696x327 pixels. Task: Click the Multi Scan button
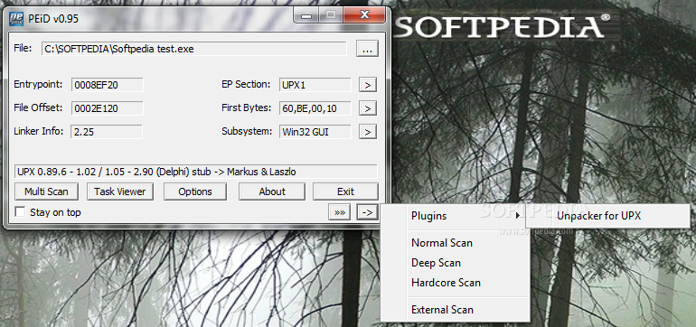pos(46,192)
